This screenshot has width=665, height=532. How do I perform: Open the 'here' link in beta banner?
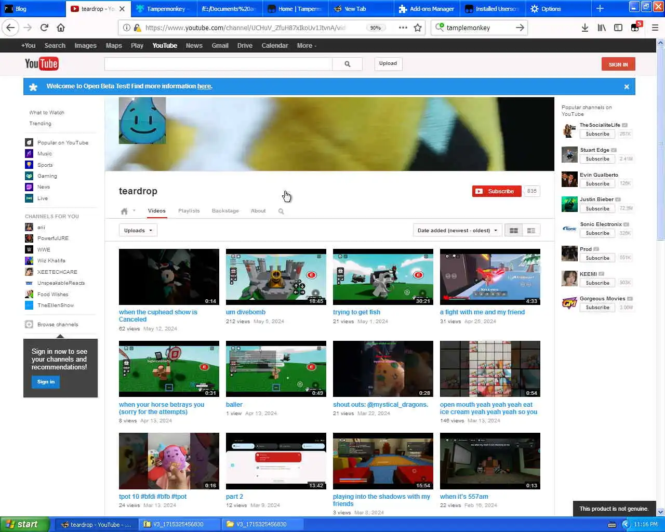(x=204, y=86)
